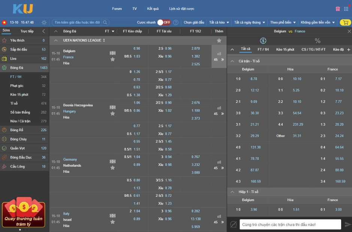Select Cầu Lông badminton category
Screen dimensions: 352x232
[24, 167]
